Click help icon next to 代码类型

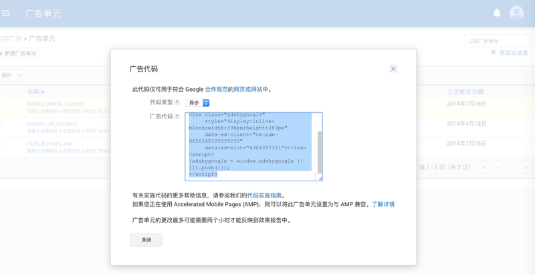[177, 102]
